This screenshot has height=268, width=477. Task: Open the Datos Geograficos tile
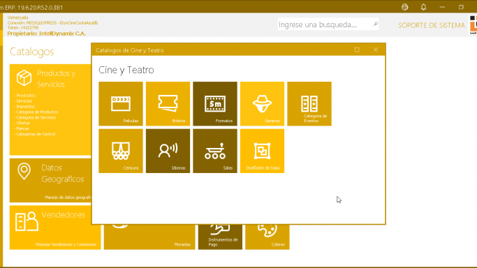[x=50, y=180]
